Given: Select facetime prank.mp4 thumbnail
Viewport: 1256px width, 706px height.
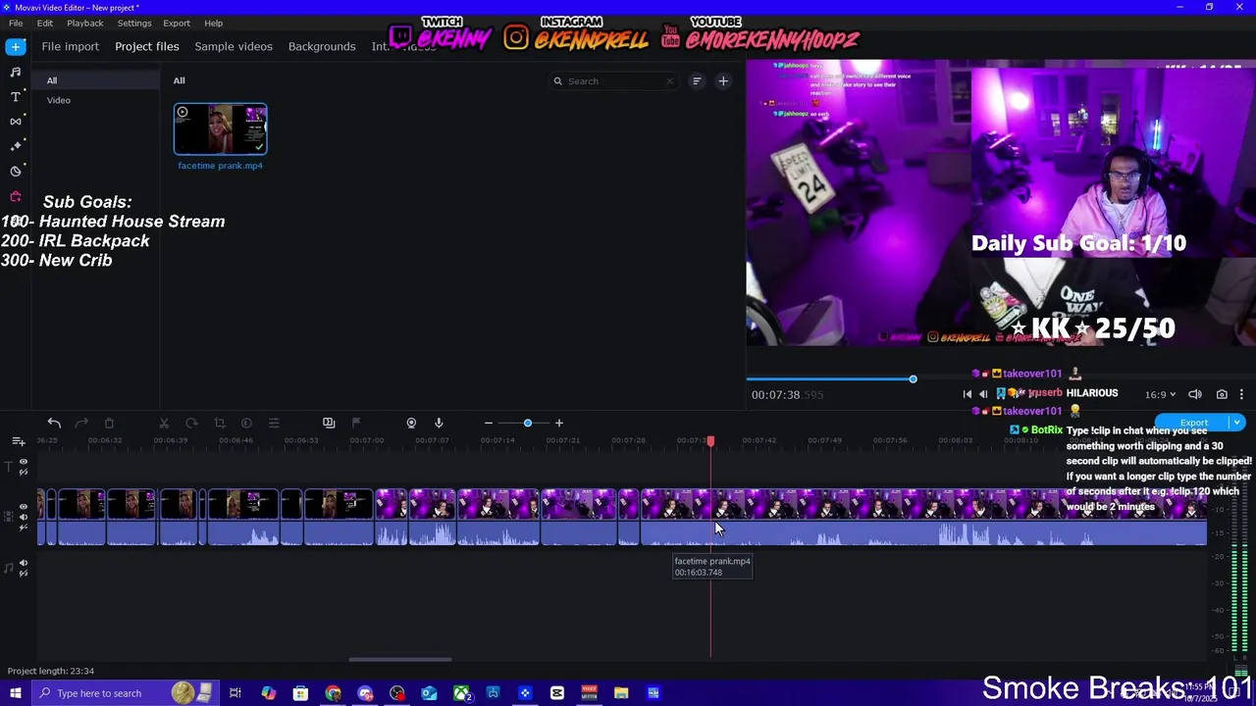Looking at the screenshot, I should click(x=221, y=129).
